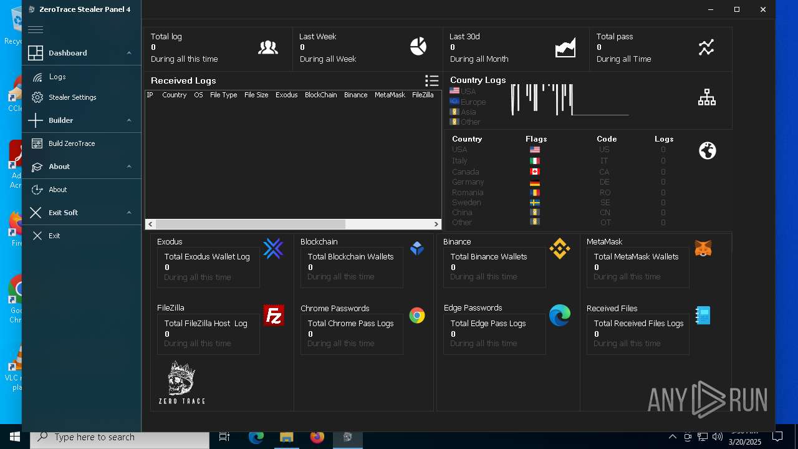Click the Dashboard grid icon
This screenshot has height=449, width=798.
pos(36,53)
